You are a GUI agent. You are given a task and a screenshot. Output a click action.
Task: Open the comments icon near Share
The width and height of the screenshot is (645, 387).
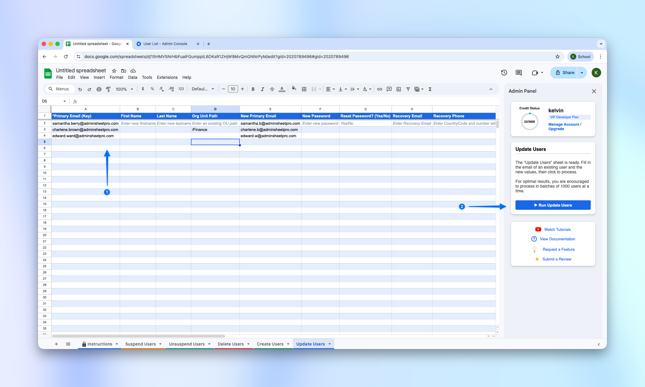coord(519,73)
